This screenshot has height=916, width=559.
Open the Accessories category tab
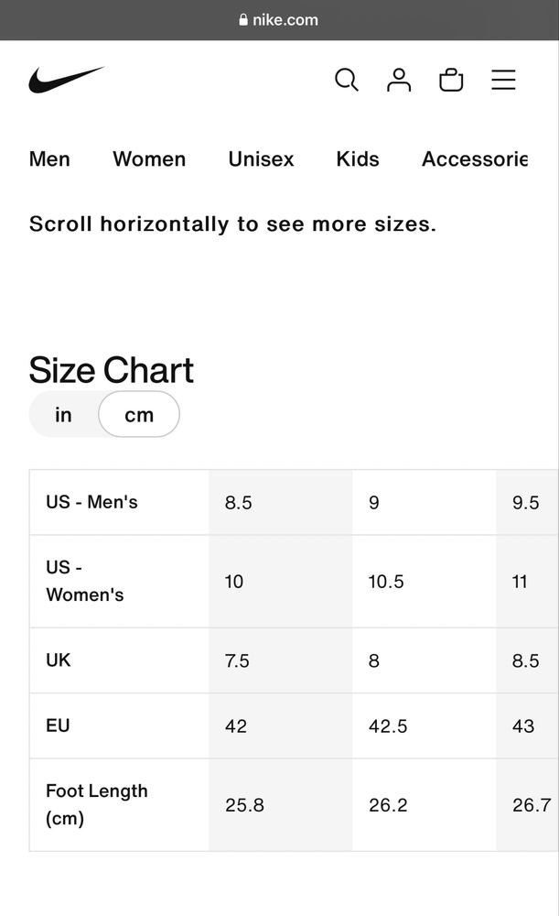pyautogui.click(x=475, y=158)
